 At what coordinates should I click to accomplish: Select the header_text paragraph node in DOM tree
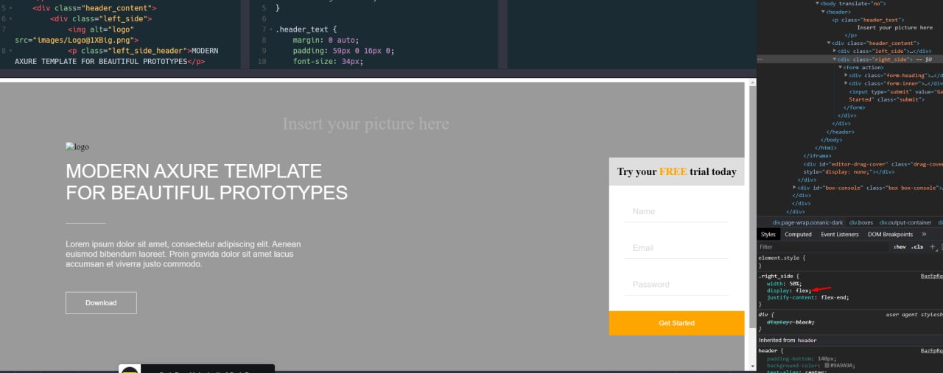coord(868,20)
